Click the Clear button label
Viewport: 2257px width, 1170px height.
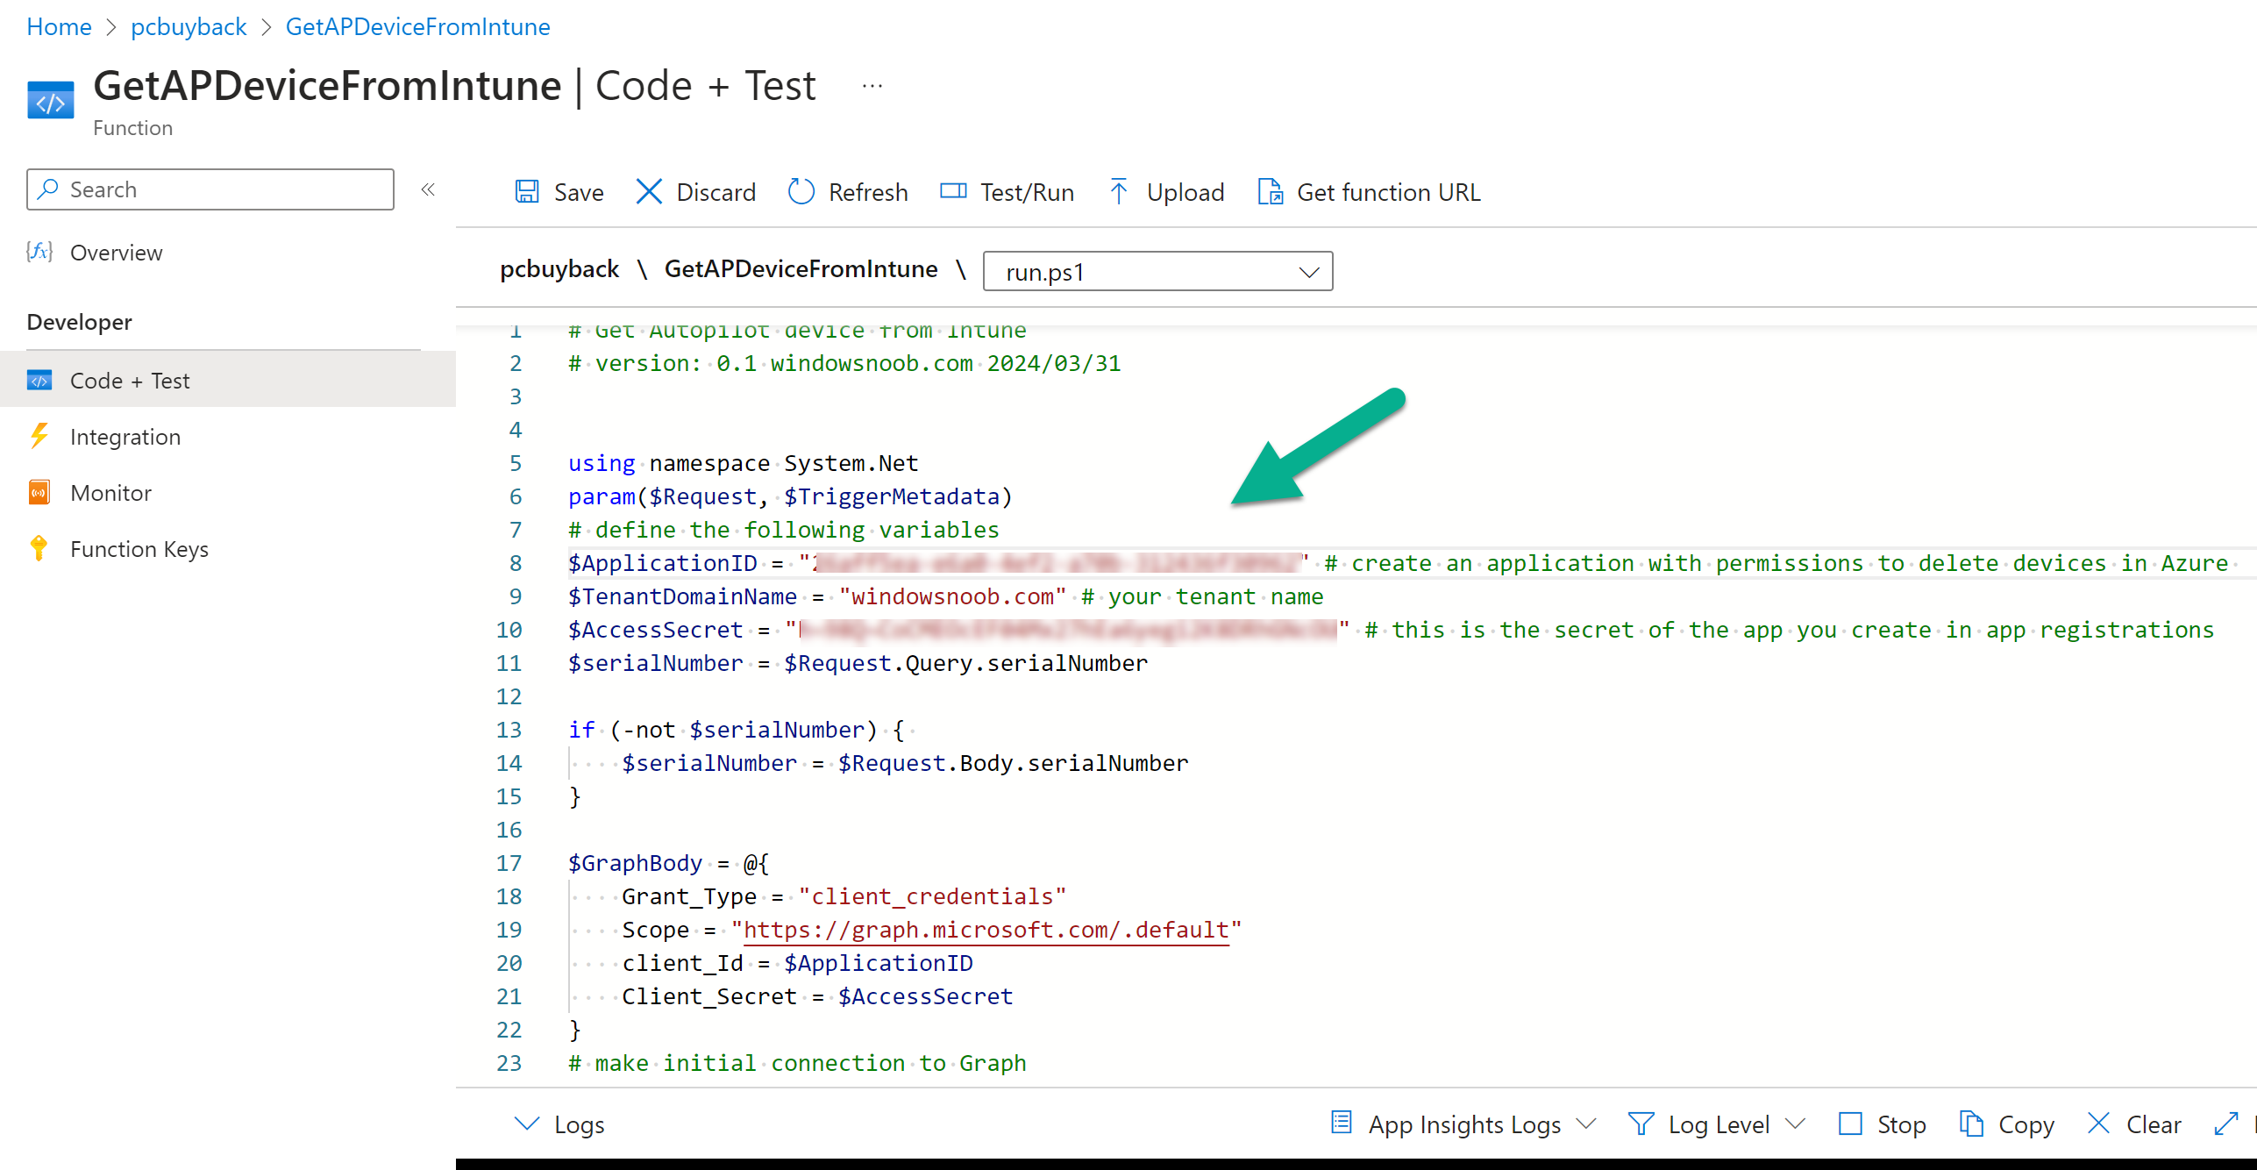click(2153, 1124)
